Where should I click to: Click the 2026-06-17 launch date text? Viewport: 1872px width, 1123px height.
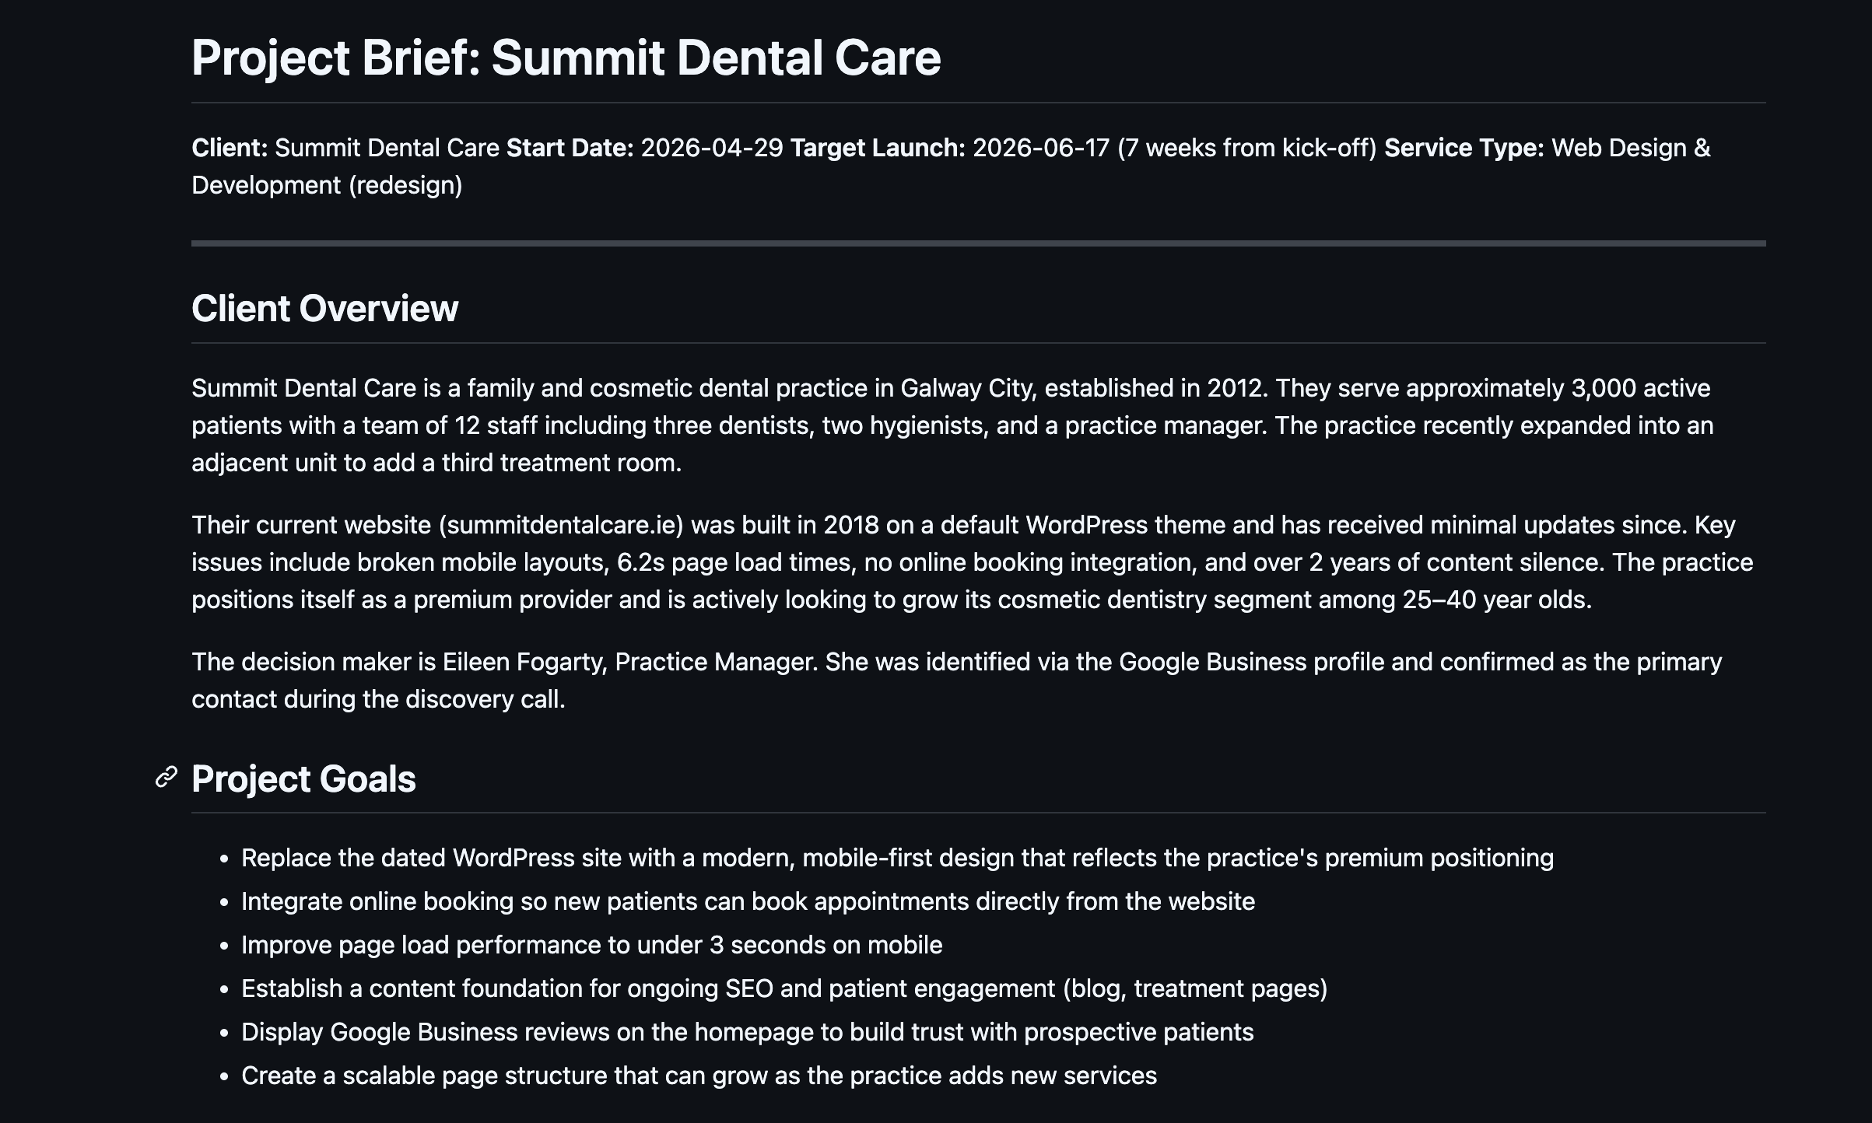coord(1040,148)
